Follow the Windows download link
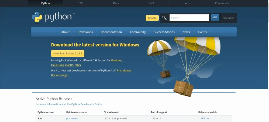Image resolution: width=269 pixels, height=122 pixels. (x=116, y=60)
